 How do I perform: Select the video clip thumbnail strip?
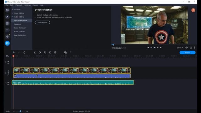pos(72,71)
